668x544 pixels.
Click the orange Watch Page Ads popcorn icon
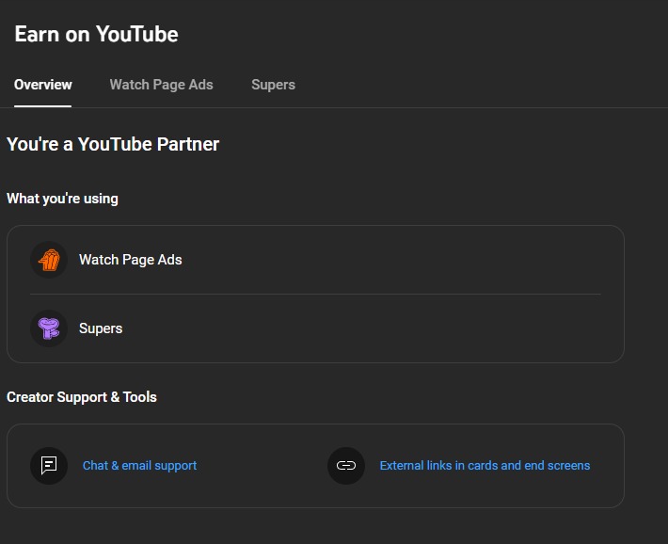pyautogui.click(x=49, y=260)
